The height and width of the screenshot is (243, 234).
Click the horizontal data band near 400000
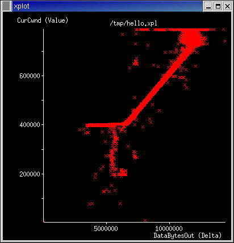point(104,125)
